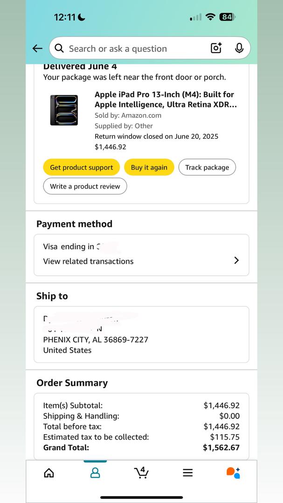Tap the magnifying glass search icon
283x503 pixels.
pos(59,48)
